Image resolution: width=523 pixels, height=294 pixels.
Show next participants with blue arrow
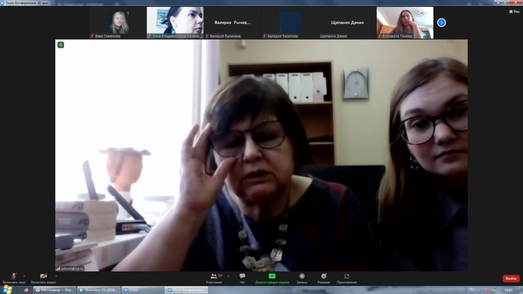coord(442,22)
